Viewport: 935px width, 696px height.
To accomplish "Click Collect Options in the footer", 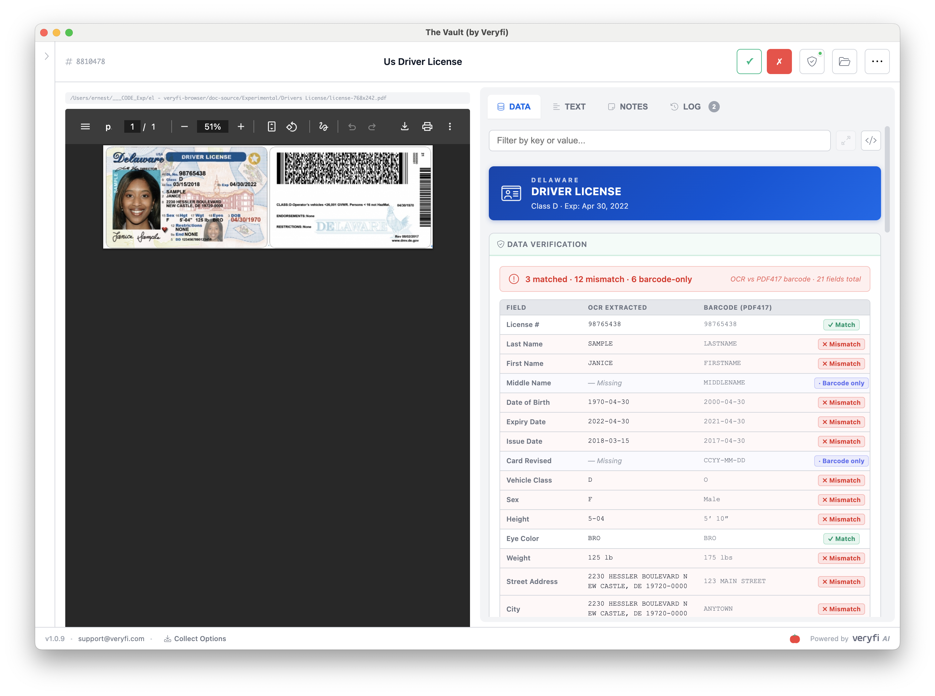I will tap(195, 639).
